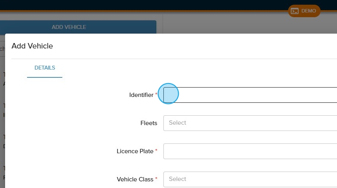Click the underline beneath the DETAILS tab
This screenshot has height=188, width=337.
pos(45,77)
